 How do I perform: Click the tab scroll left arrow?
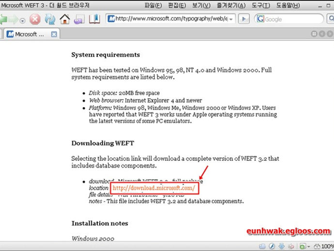click(322, 34)
